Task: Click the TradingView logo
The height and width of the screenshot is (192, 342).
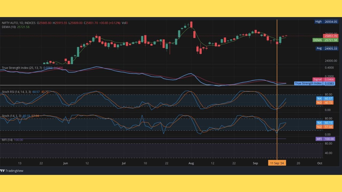Action: (x=12, y=171)
